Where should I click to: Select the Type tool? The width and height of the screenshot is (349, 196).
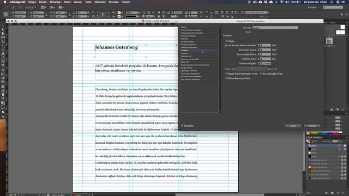pos(3,46)
